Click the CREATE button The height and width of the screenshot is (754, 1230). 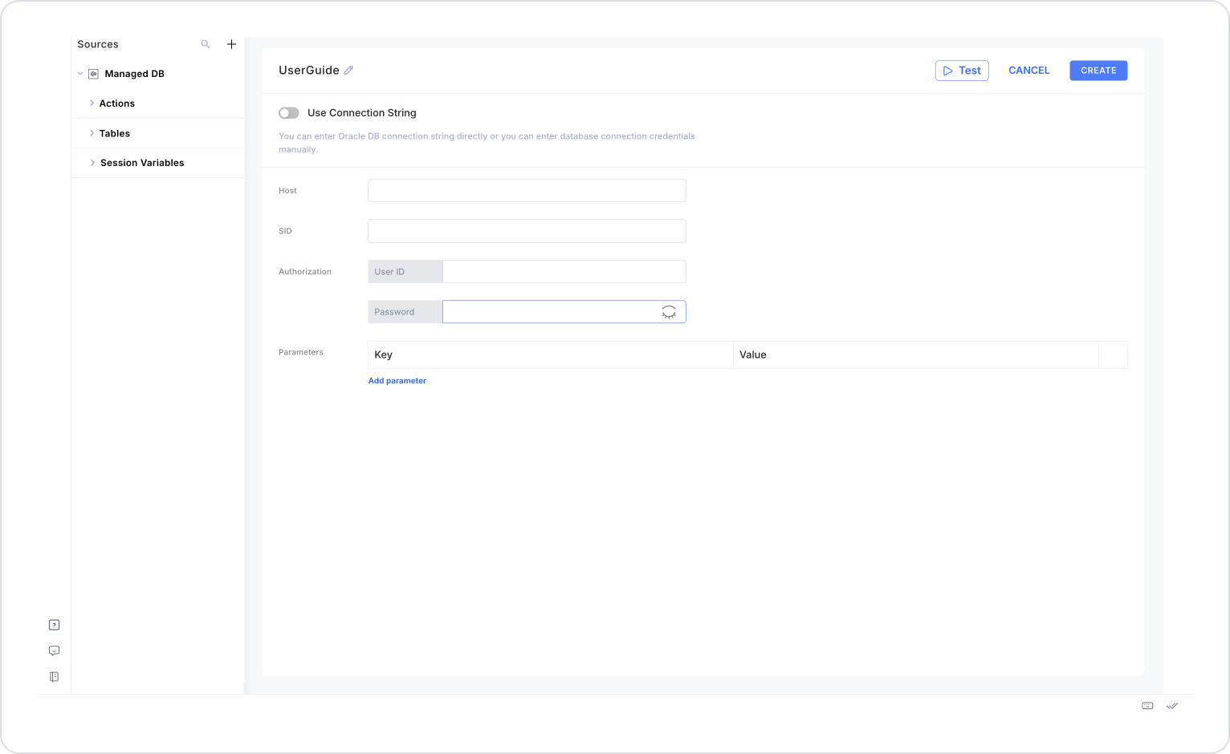click(x=1098, y=71)
